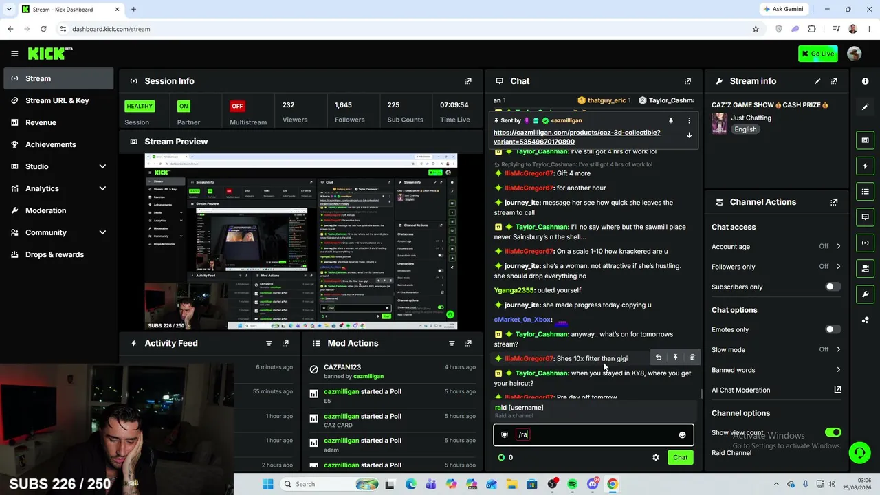
Task: Toggle the lightning bolt widget in right sidebar
Action: tap(865, 166)
